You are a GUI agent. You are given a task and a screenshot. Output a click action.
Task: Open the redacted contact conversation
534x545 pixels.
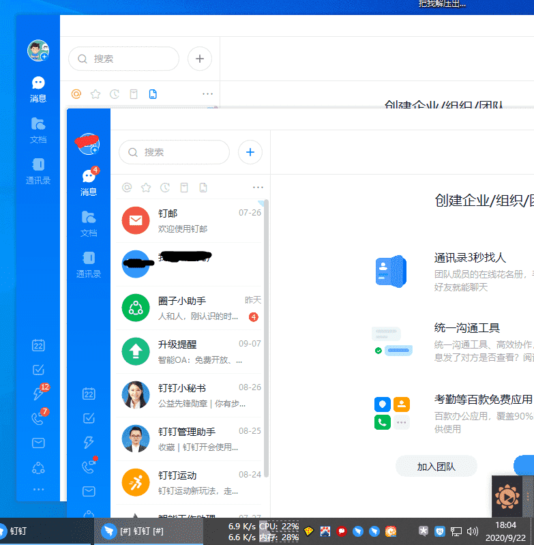coord(190,264)
